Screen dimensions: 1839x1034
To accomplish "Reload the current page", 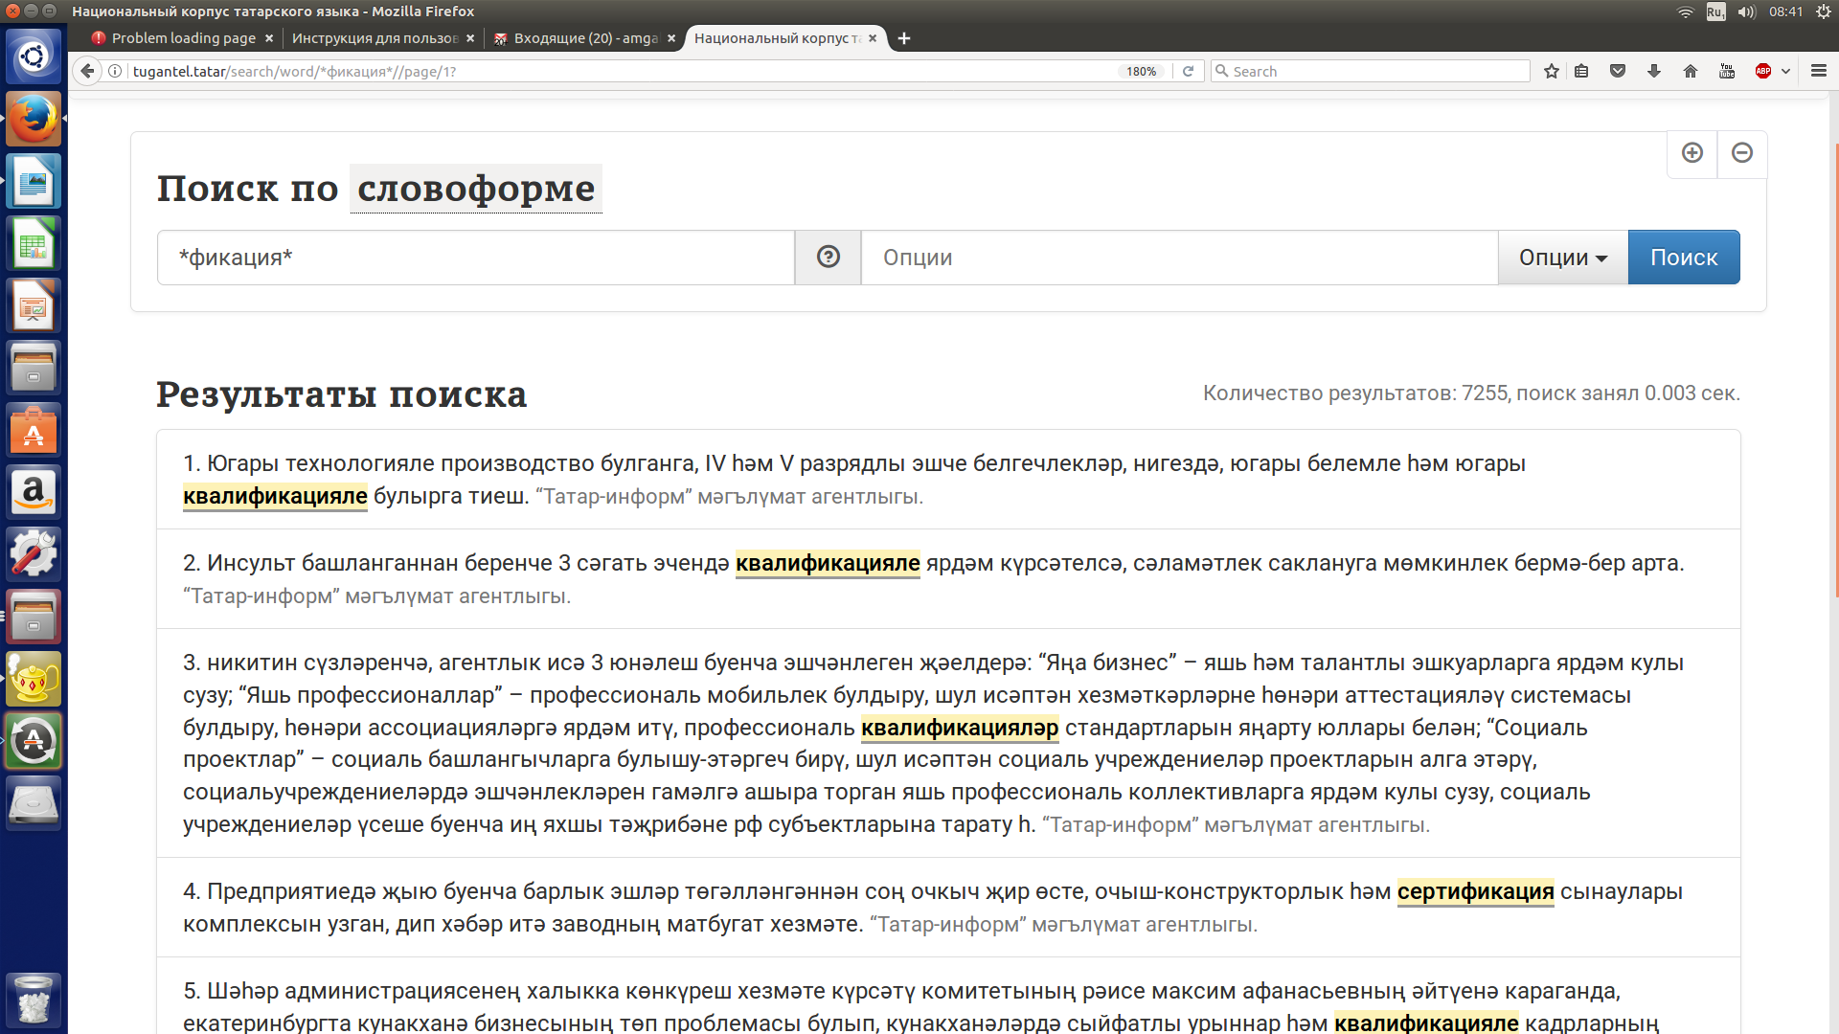I will coord(1188,71).
